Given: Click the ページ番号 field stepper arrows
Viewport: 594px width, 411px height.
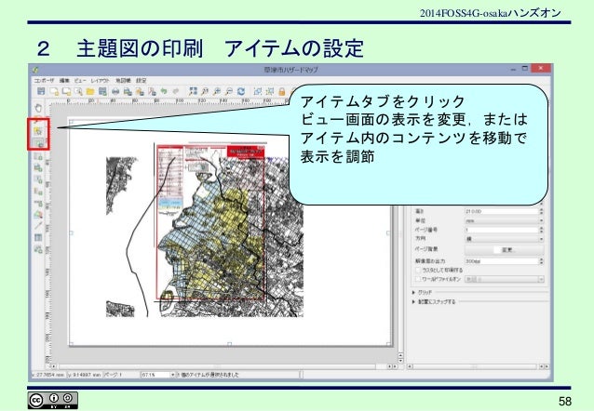Looking at the screenshot, I should click(x=542, y=230).
